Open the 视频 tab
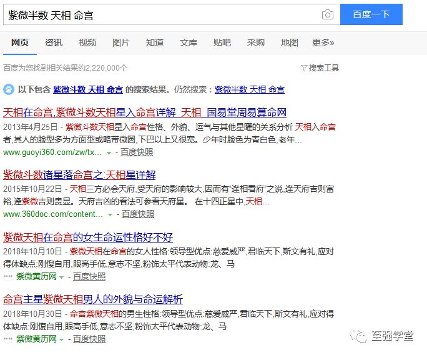Image resolution: width=427 pixels, height=355 pixels. click(x=87, y=42)
